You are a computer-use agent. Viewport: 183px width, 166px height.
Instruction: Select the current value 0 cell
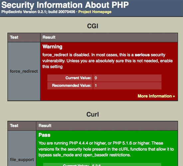127,78
